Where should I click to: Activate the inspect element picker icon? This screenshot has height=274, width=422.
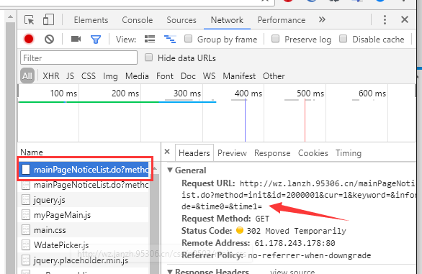(29, 20)
